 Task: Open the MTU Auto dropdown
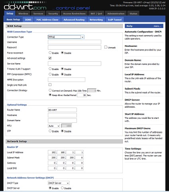[x=54, y=126]
